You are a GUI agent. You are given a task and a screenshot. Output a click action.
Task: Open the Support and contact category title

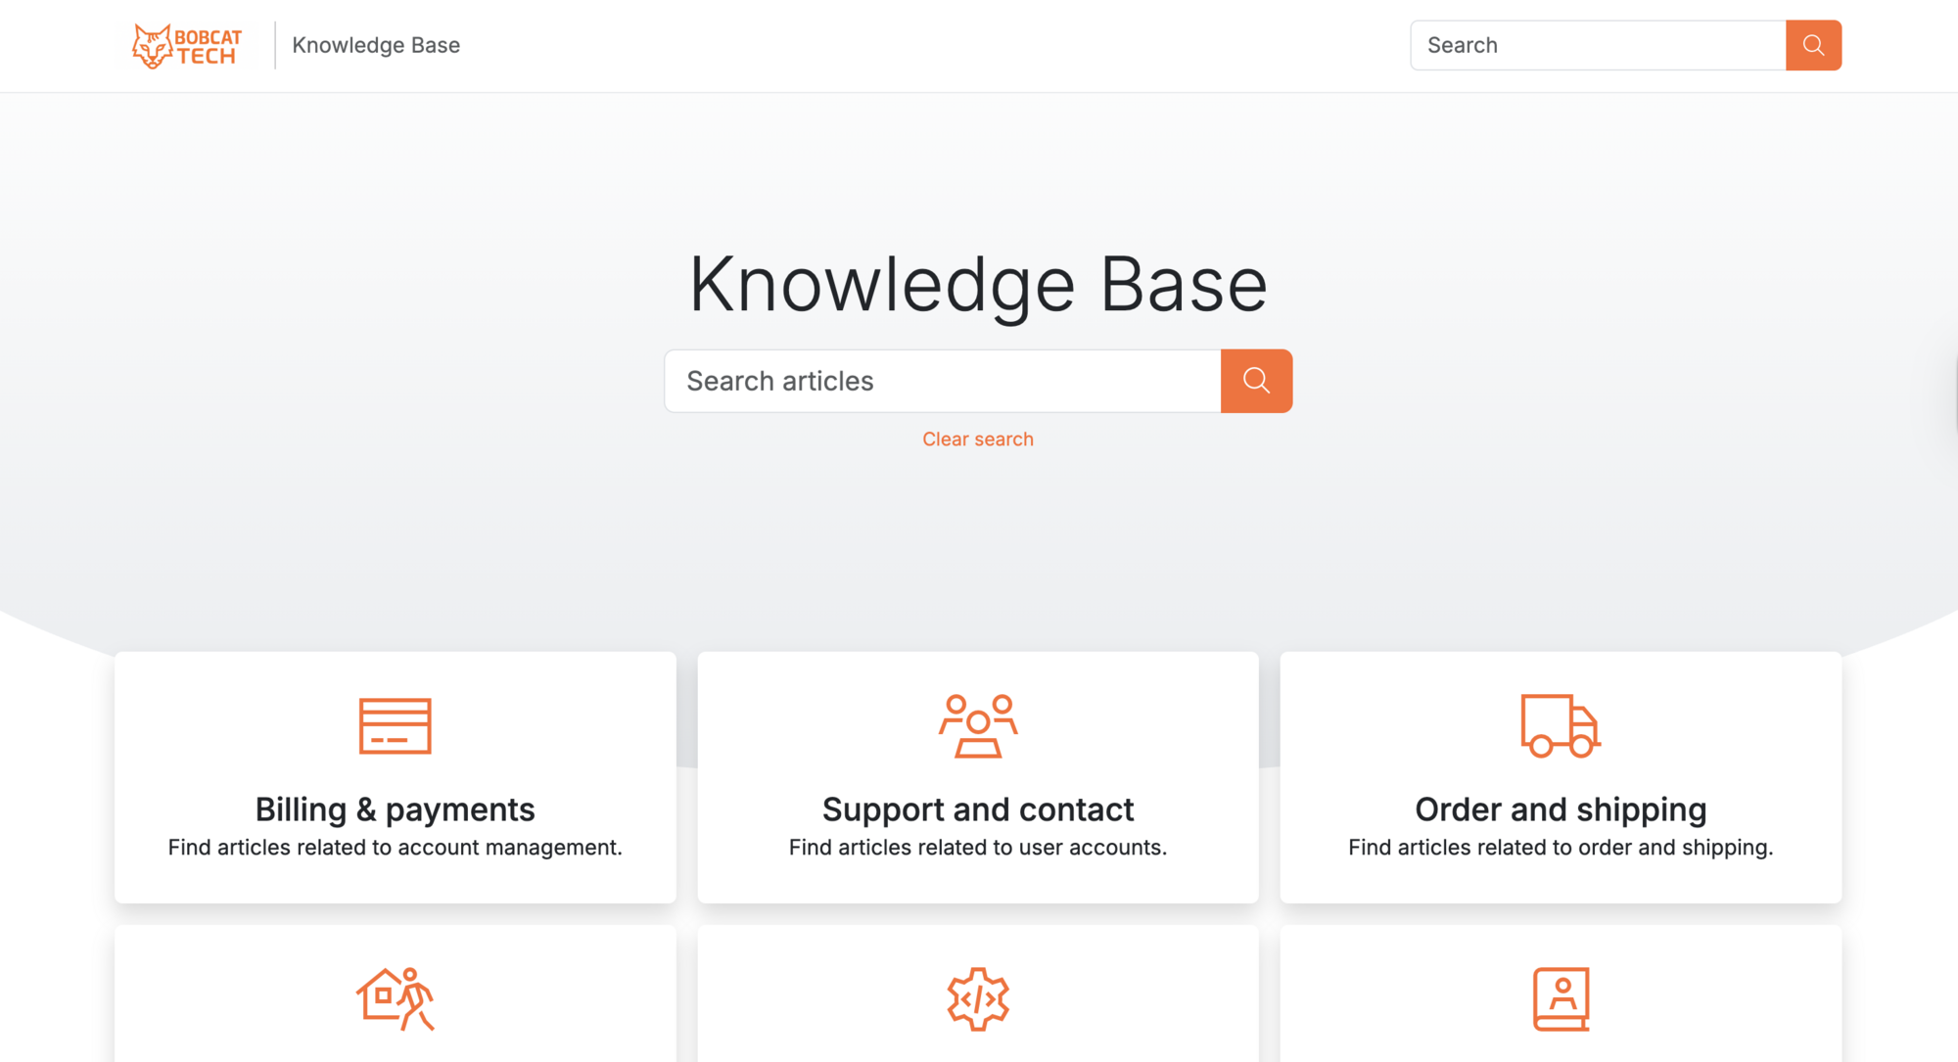click(x=978, y=809)
